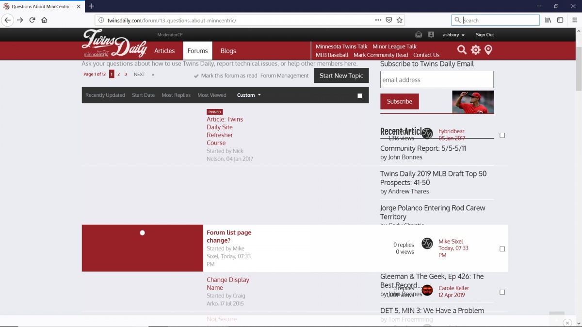The width and height of the screenshot is (582, 327).
Task: Open the Blogs tab
Action: tap(228, 51)
